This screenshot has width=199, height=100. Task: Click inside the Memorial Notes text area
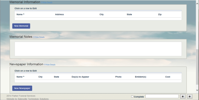point(98,49)
